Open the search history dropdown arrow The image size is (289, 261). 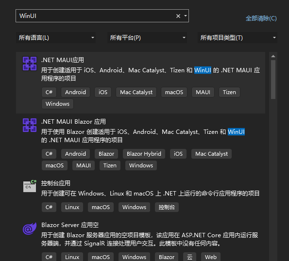186,16
